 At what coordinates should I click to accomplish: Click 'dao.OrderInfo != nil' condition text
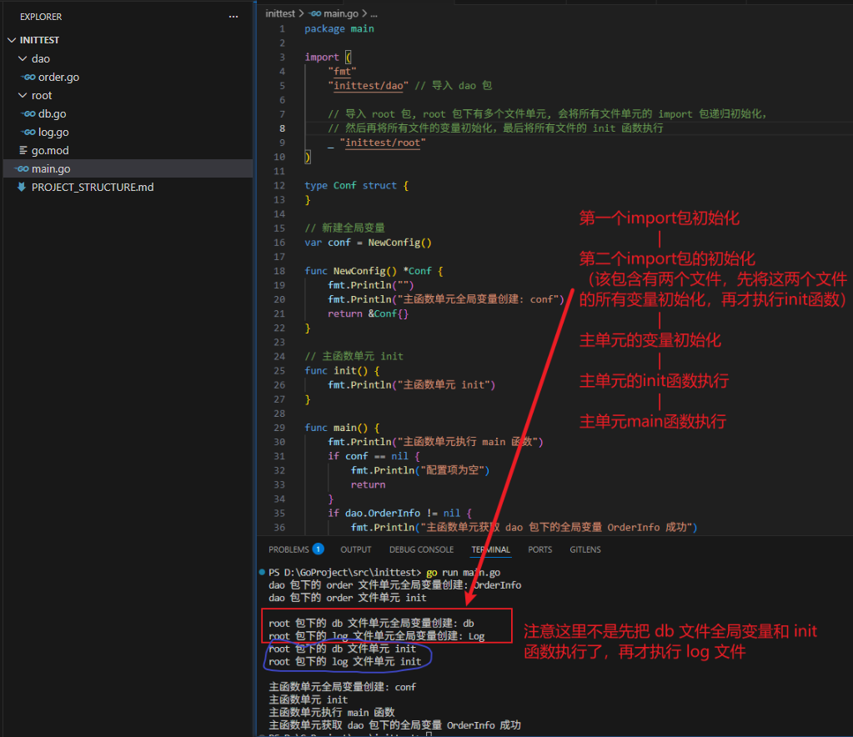coord(403,514)
